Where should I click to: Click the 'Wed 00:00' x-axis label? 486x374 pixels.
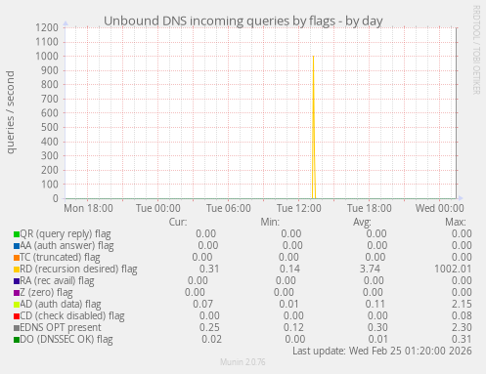[440, 208]
